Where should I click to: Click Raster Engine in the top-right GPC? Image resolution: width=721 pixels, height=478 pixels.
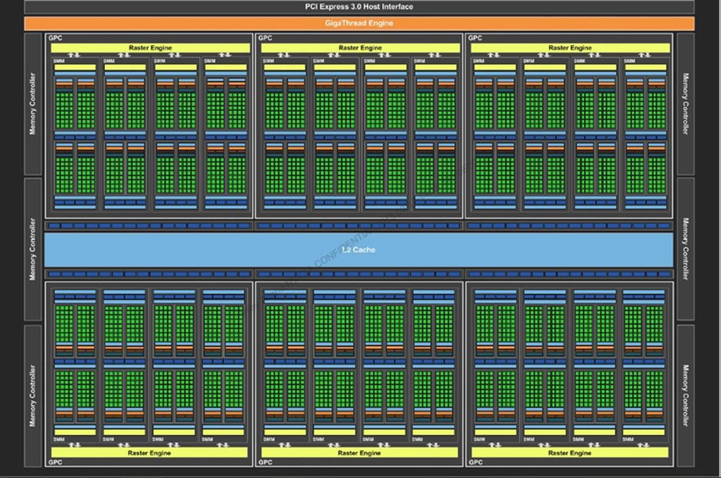pyautogui.click(x=570, y=48)
